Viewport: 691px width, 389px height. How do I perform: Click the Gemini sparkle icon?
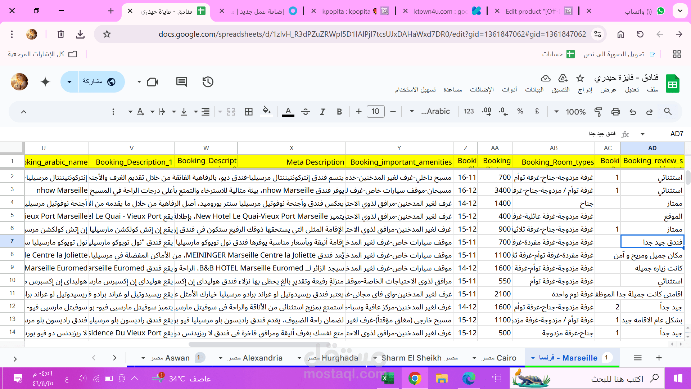point(45,82)
